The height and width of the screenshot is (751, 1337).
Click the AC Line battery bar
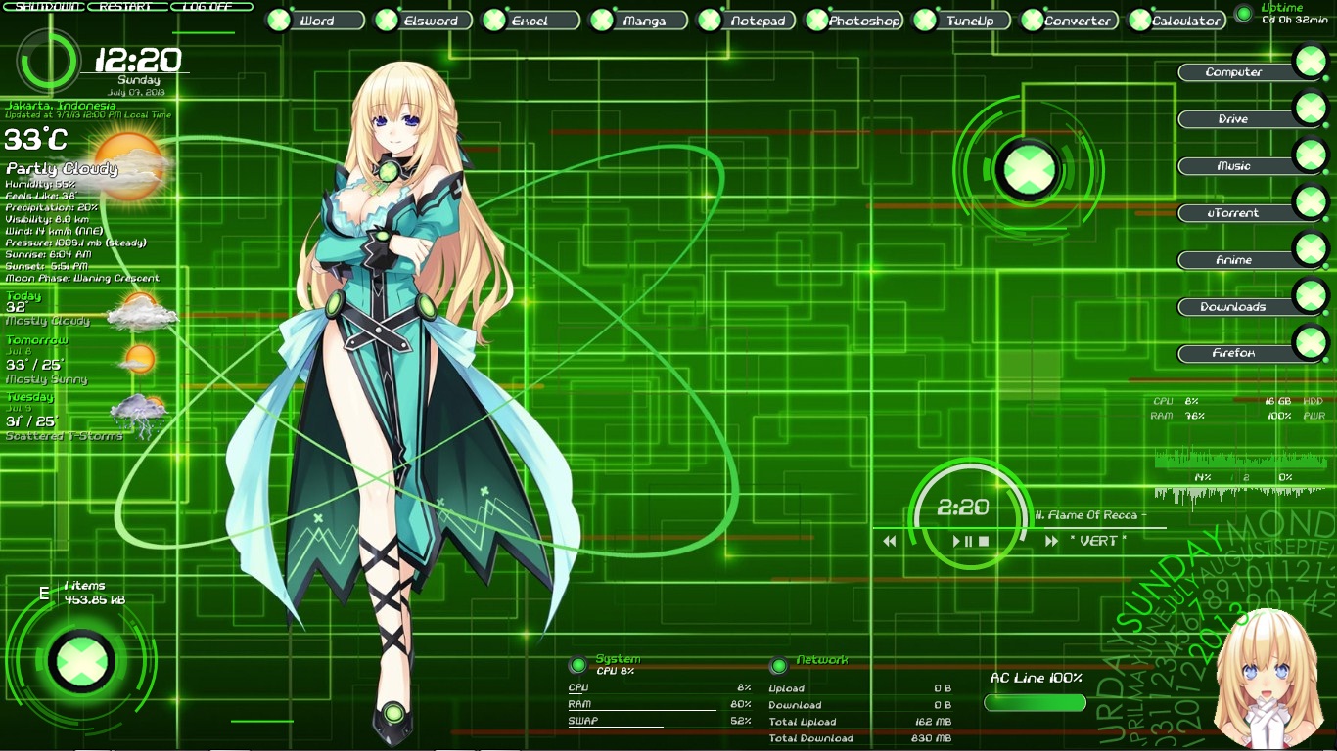pos(1036,702)
